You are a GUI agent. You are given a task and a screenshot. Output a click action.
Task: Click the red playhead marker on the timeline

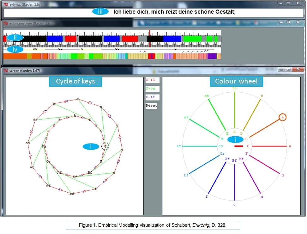[x=149, y=39]
